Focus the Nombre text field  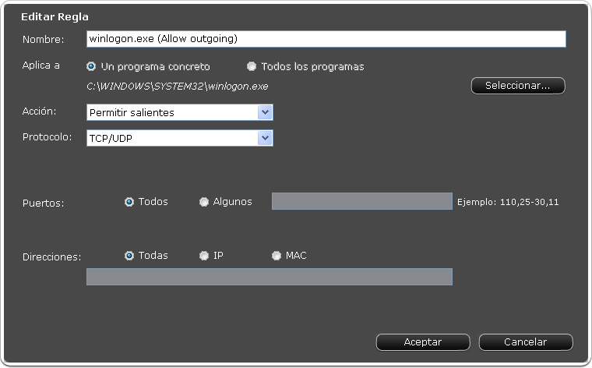326,39
